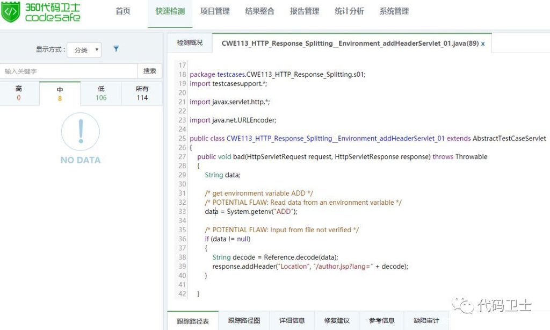Switch to the 检测概况 tab
The height and width of the screenshot is (330, 550).
[190, 43]
